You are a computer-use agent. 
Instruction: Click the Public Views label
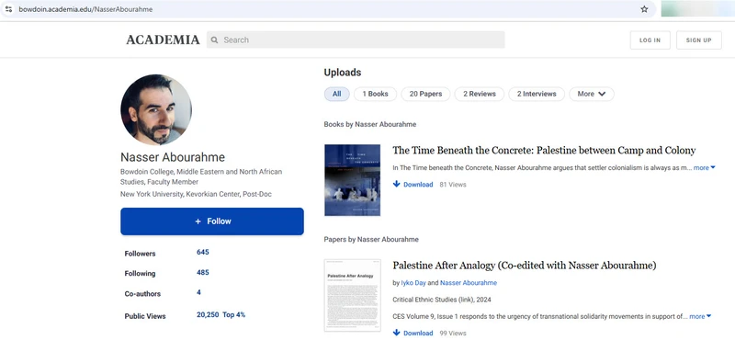tap(145, 316)
